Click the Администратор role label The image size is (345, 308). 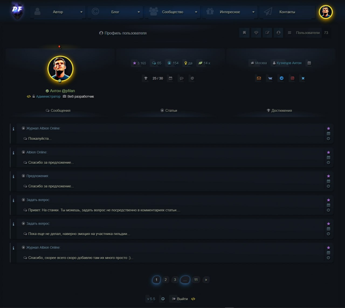point(48,96)
